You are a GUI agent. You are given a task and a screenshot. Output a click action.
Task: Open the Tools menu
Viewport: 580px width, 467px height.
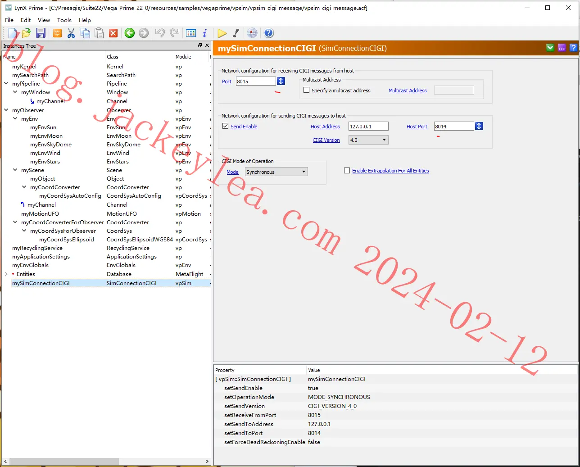tap(64, 20)
